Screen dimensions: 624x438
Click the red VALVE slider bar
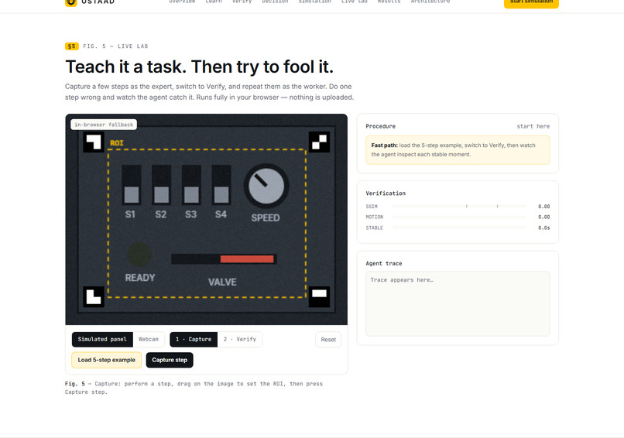247,259
